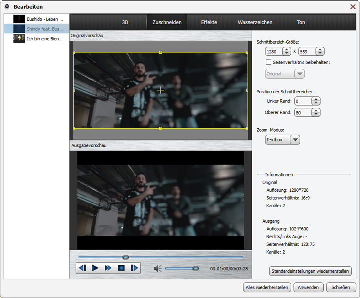The image size is (360, 298).
Task: Click the top-left crop corner handle
Action: tap(74, 52)
